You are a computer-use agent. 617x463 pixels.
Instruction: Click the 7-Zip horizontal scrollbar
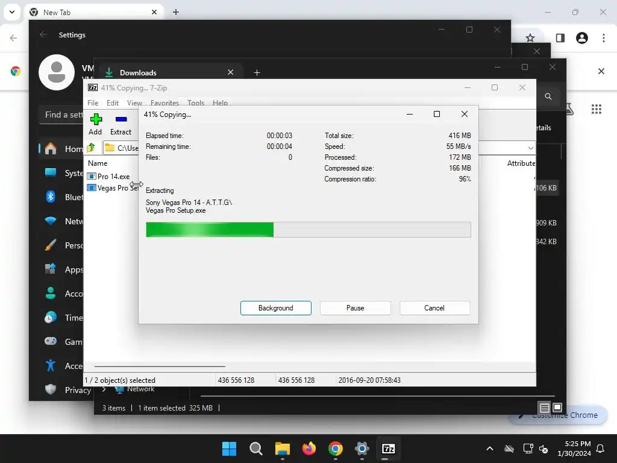tap(160, 366)
